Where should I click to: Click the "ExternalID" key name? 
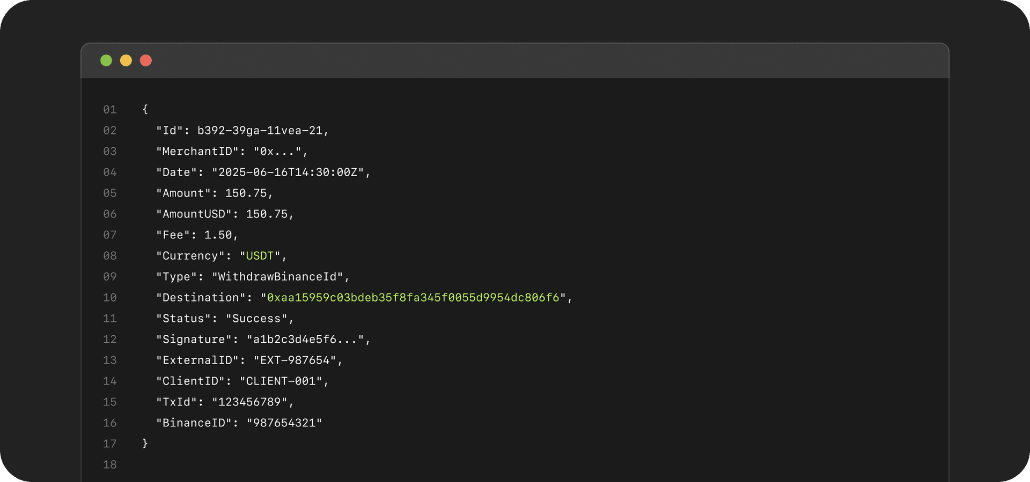[x=197, y=360]
